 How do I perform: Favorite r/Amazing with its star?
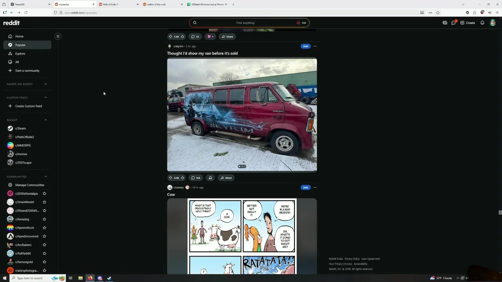[44, 219]
